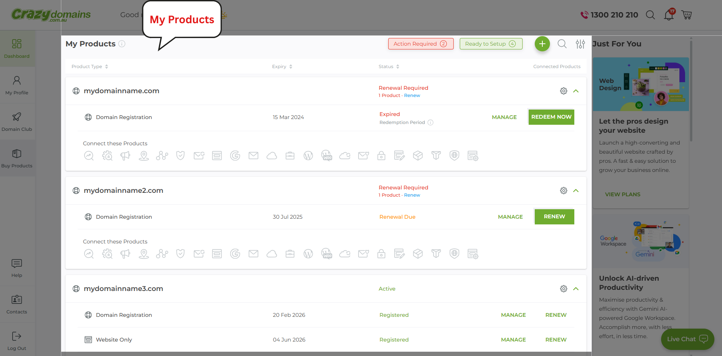Click MANAGE for the expired domain registration

[504, 117]
